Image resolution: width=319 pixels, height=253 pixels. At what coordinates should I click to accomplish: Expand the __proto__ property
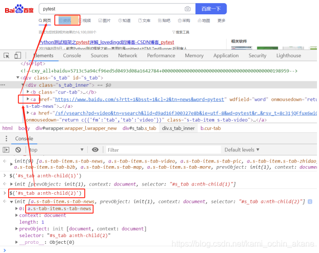point(16,242)
